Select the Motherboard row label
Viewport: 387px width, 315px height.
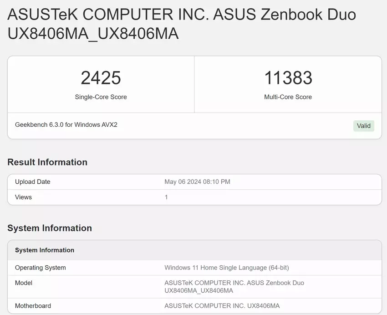click(33, 306)
